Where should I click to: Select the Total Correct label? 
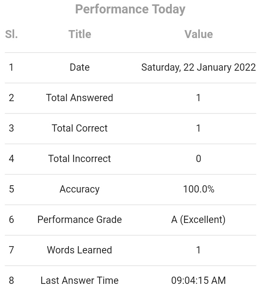pos(80,128)
